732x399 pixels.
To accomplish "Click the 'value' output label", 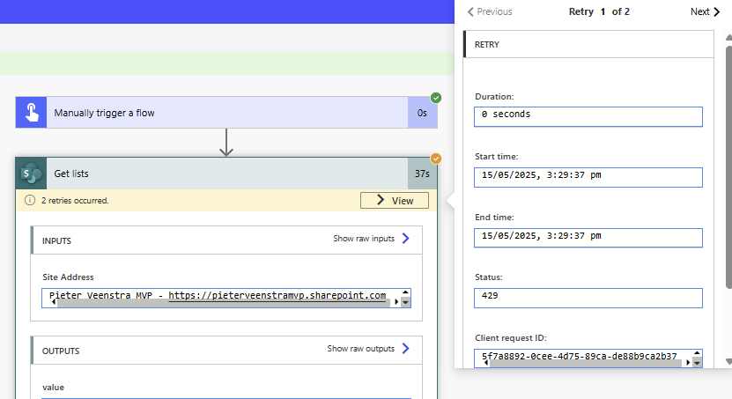I will coord(53,388).
